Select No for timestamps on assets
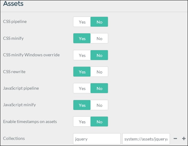 [x=99, y=122]
